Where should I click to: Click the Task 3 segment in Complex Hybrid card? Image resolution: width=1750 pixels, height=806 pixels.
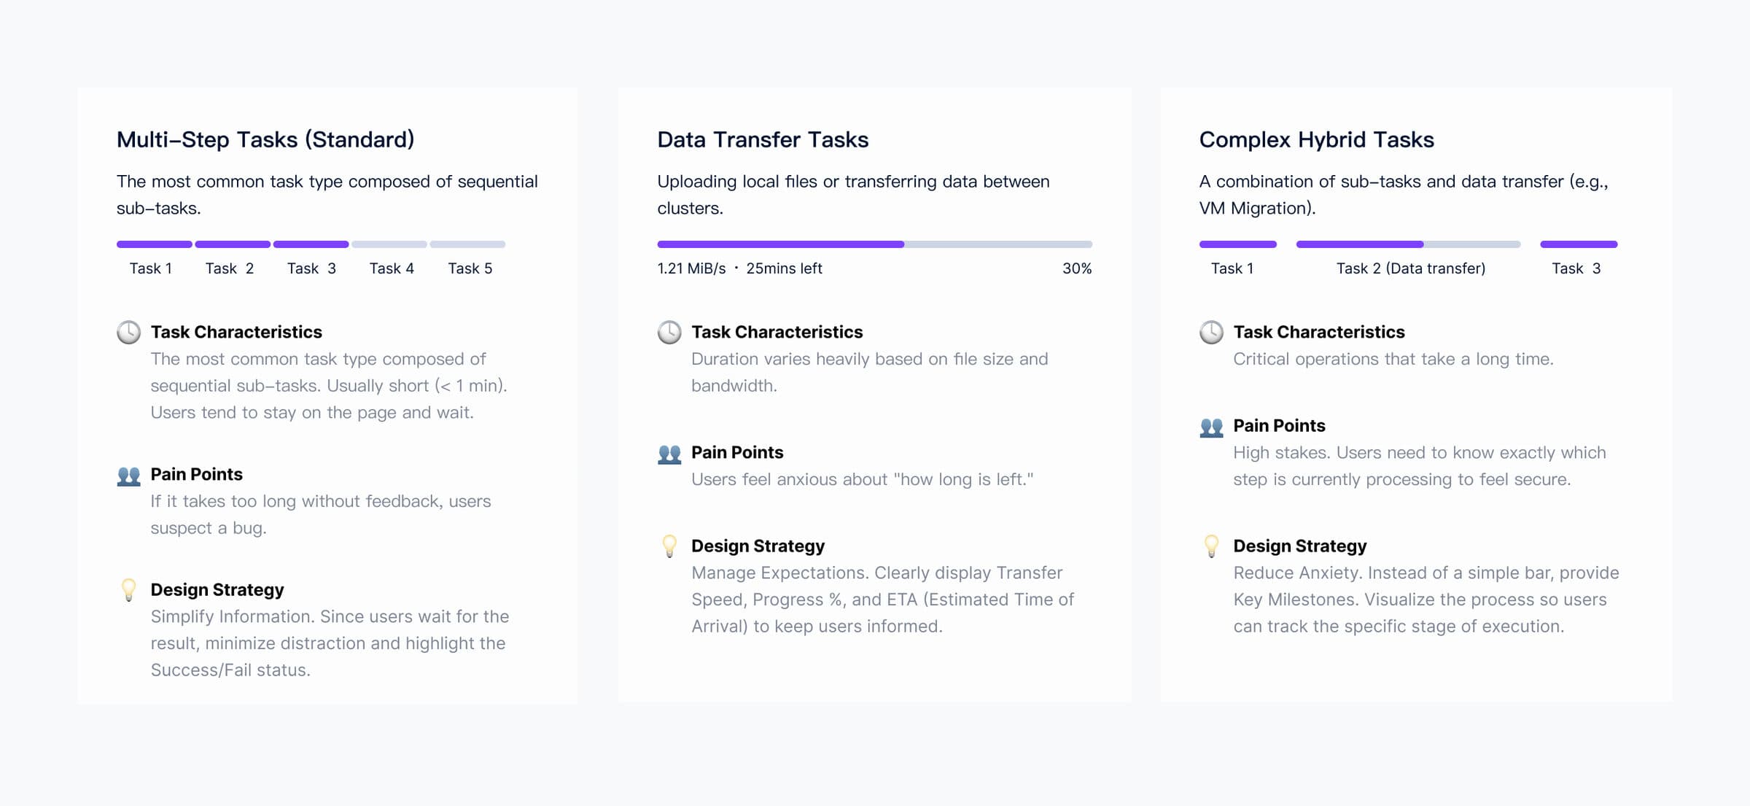point(1579,244)
